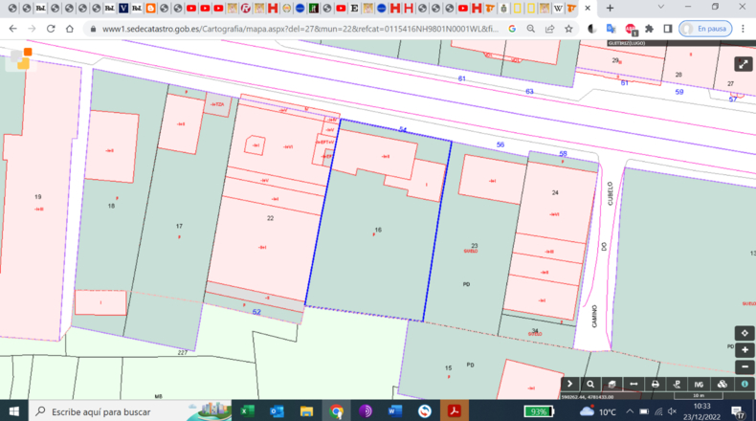Click the 10 m scale bar

click(699, 396)
